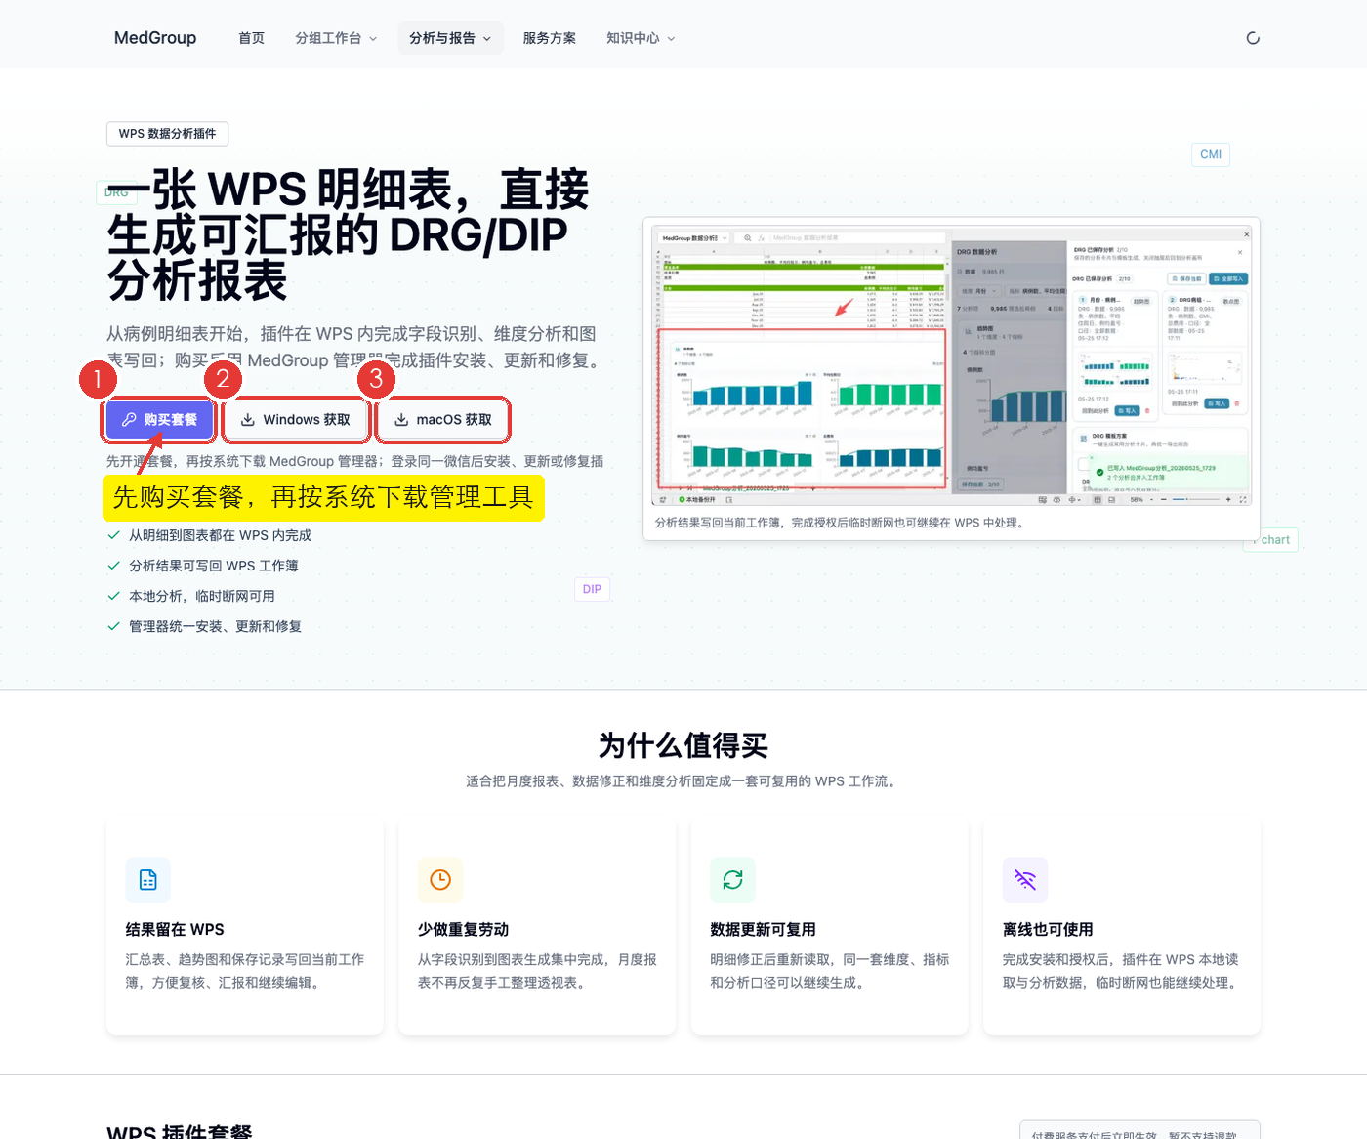Click the macOS 获取 download button

point(443,420)
